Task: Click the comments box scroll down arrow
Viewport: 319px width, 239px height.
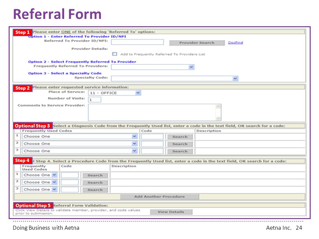Action: click(x=218, y=118)
